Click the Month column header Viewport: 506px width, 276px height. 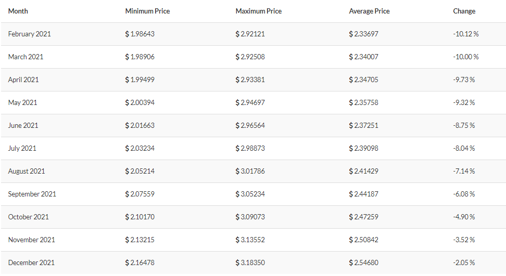pos(18,11)
